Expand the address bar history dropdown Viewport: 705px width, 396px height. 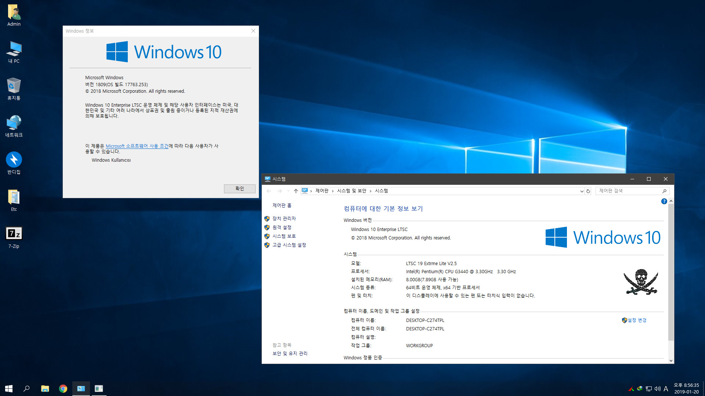click(582, 191)
